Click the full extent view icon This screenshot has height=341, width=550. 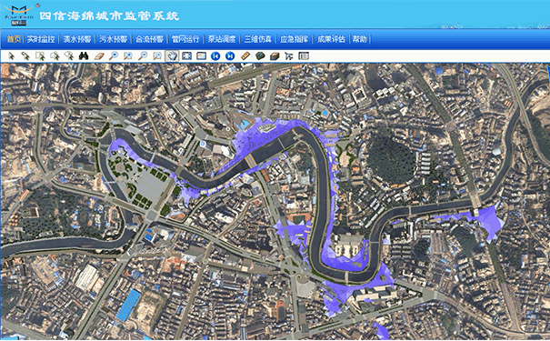tap(186, 55)
